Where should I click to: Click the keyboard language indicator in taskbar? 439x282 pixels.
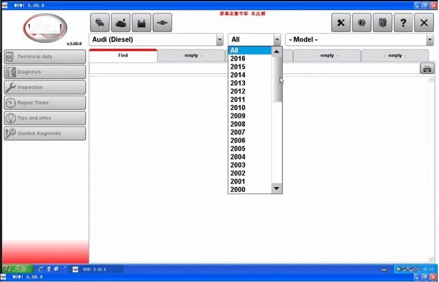[384, 269]
